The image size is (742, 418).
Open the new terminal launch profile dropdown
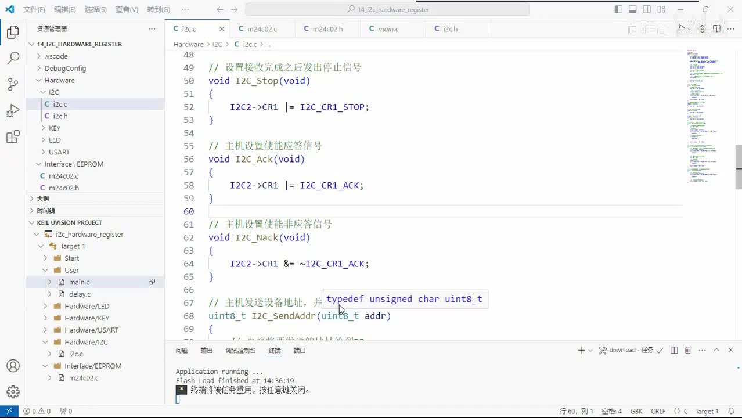point(590,350)
